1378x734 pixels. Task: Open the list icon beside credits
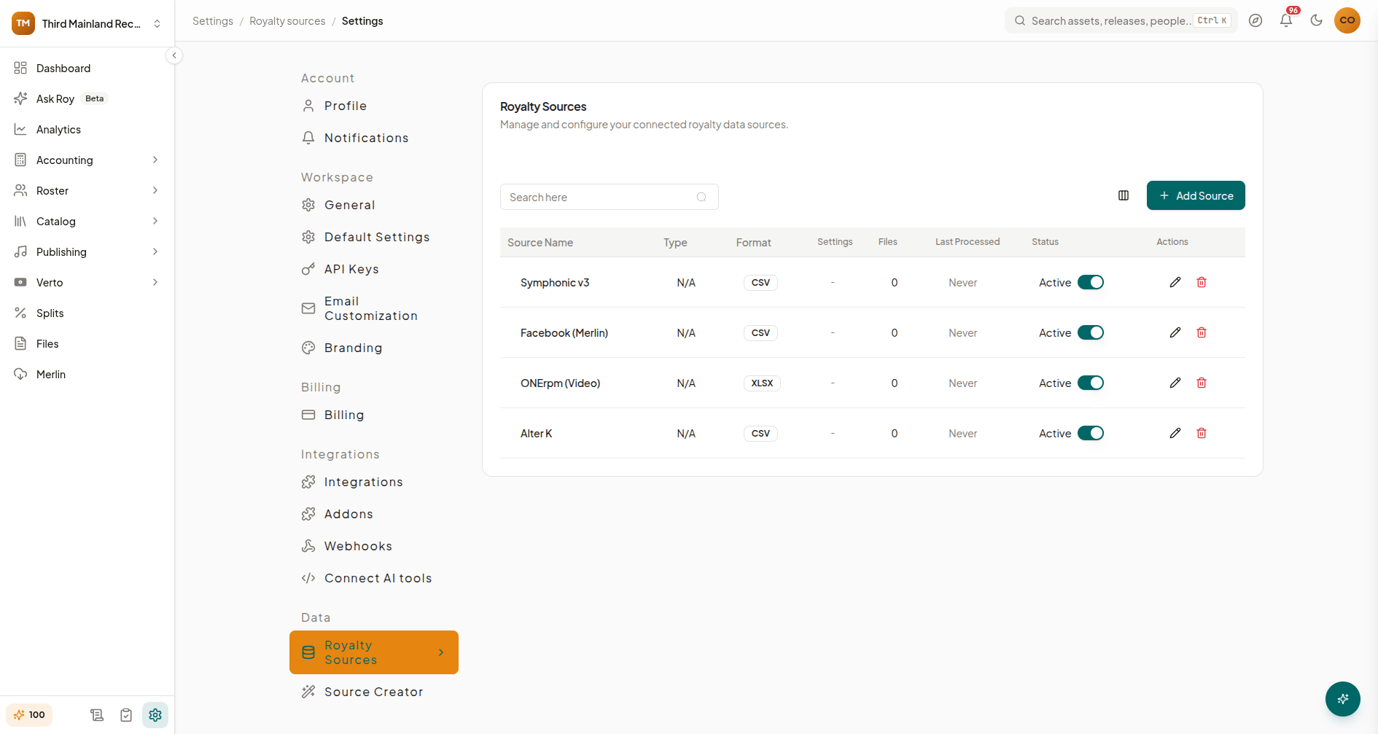(97, 715)
